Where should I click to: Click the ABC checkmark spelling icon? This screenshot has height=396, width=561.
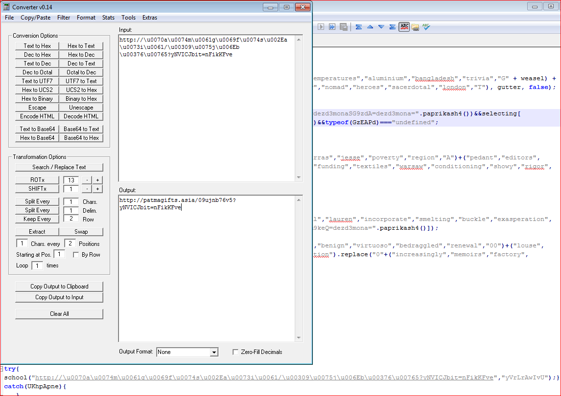(x=426, y=27)
